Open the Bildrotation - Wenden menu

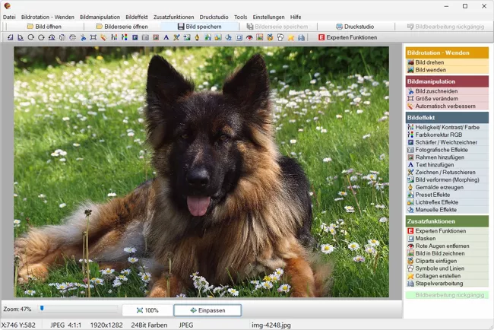pos(48,17)
